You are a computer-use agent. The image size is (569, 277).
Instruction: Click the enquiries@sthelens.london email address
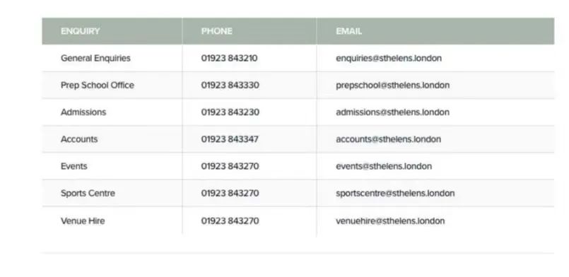coord(389,59)
